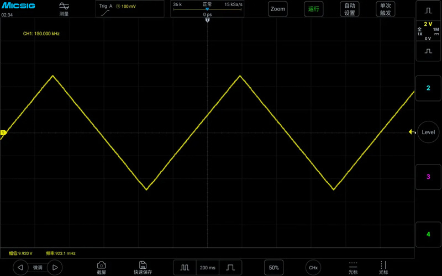Capture a screenshot with camera icon
Screen dimensions: 442x276
point(101,268)
